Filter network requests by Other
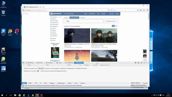The image size is (172, 97). [83, 83]
